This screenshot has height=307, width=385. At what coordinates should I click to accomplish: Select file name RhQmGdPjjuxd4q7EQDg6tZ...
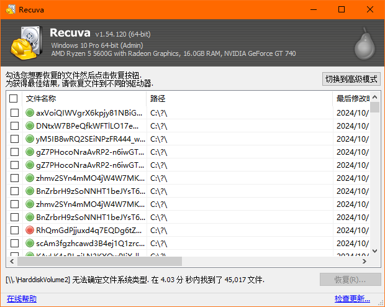[x=89, y=231]
